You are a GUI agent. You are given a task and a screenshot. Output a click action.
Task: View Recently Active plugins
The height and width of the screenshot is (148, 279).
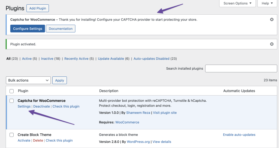(x=76, y=59)
